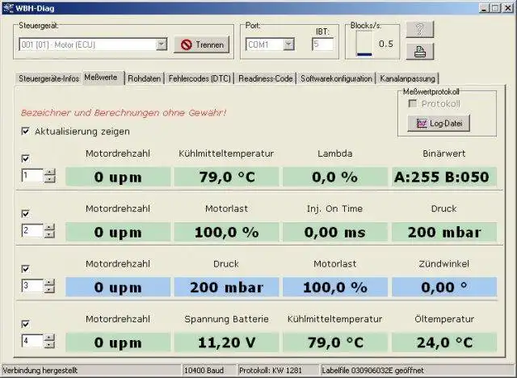
Task: Click the 0 upm value in group 1
Action: coord(118,177)
